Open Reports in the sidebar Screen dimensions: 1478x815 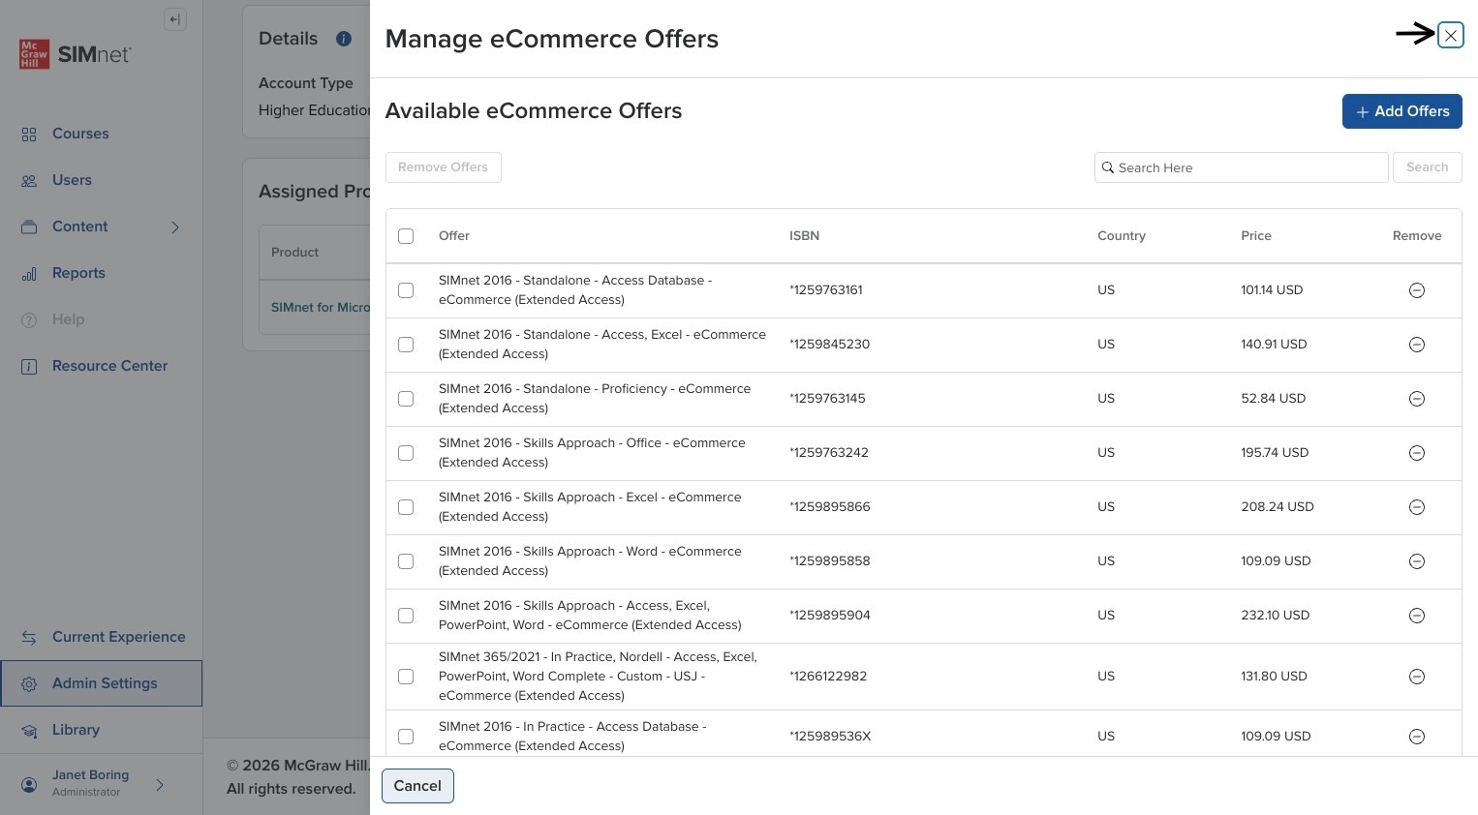78,273
